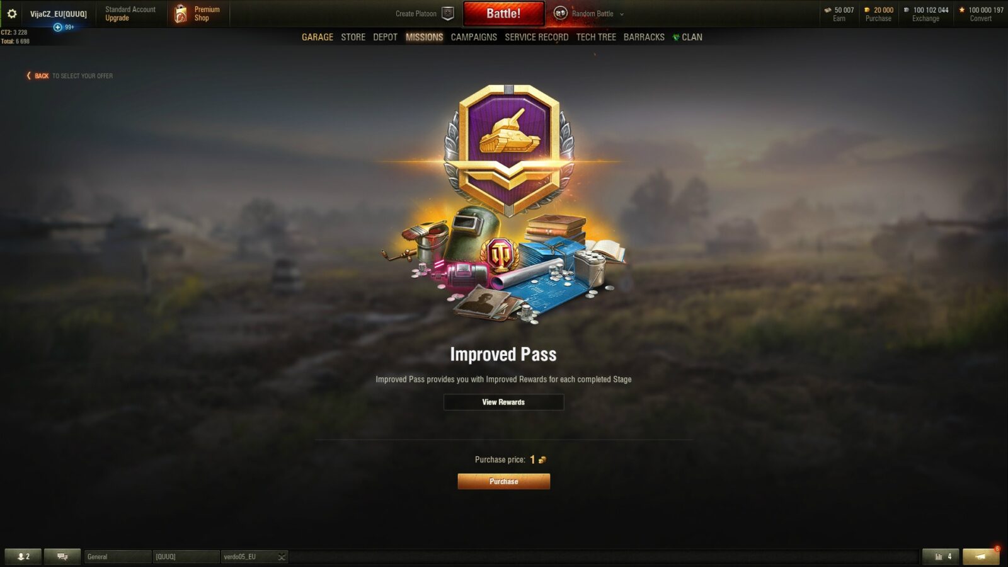Open the notifications center icon
Viewport: 1008px width, 567px height.
point(981,556)
